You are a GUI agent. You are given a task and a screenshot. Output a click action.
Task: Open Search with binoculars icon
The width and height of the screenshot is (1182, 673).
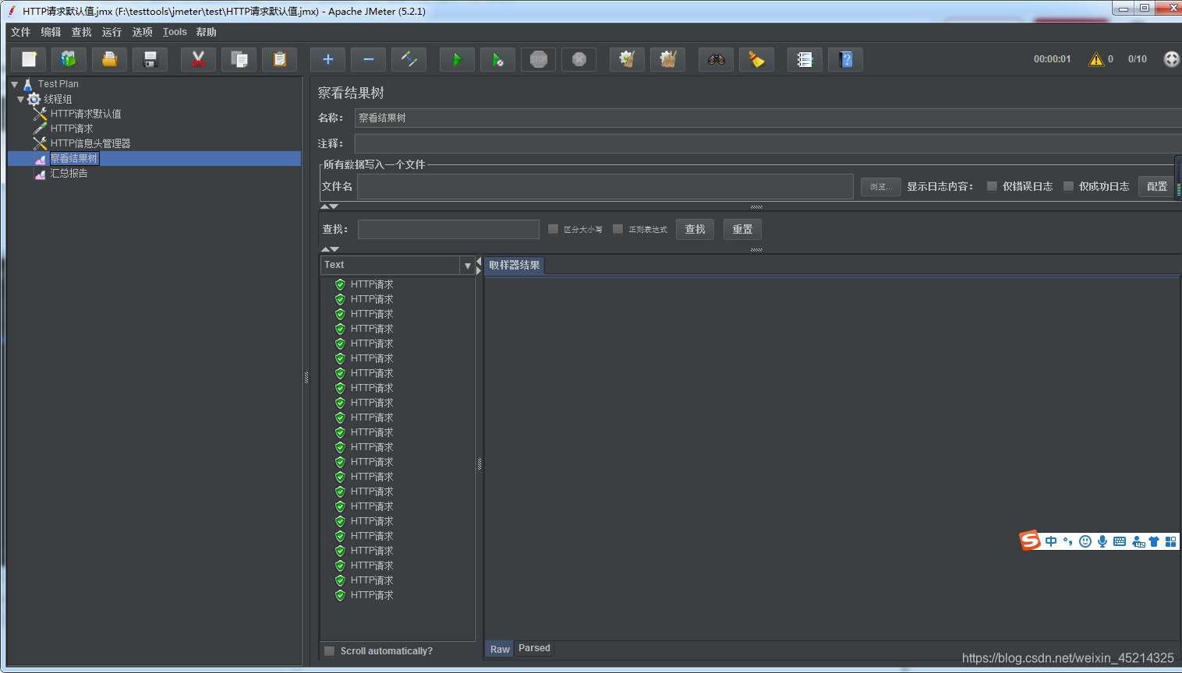click(x=717, y=59)
